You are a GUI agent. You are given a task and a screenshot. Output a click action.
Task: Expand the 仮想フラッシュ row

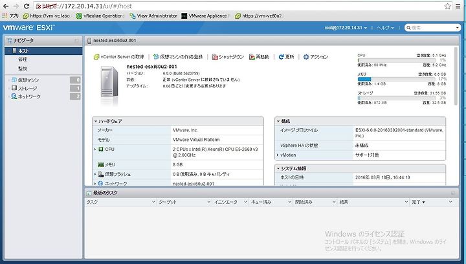[95, 174]
